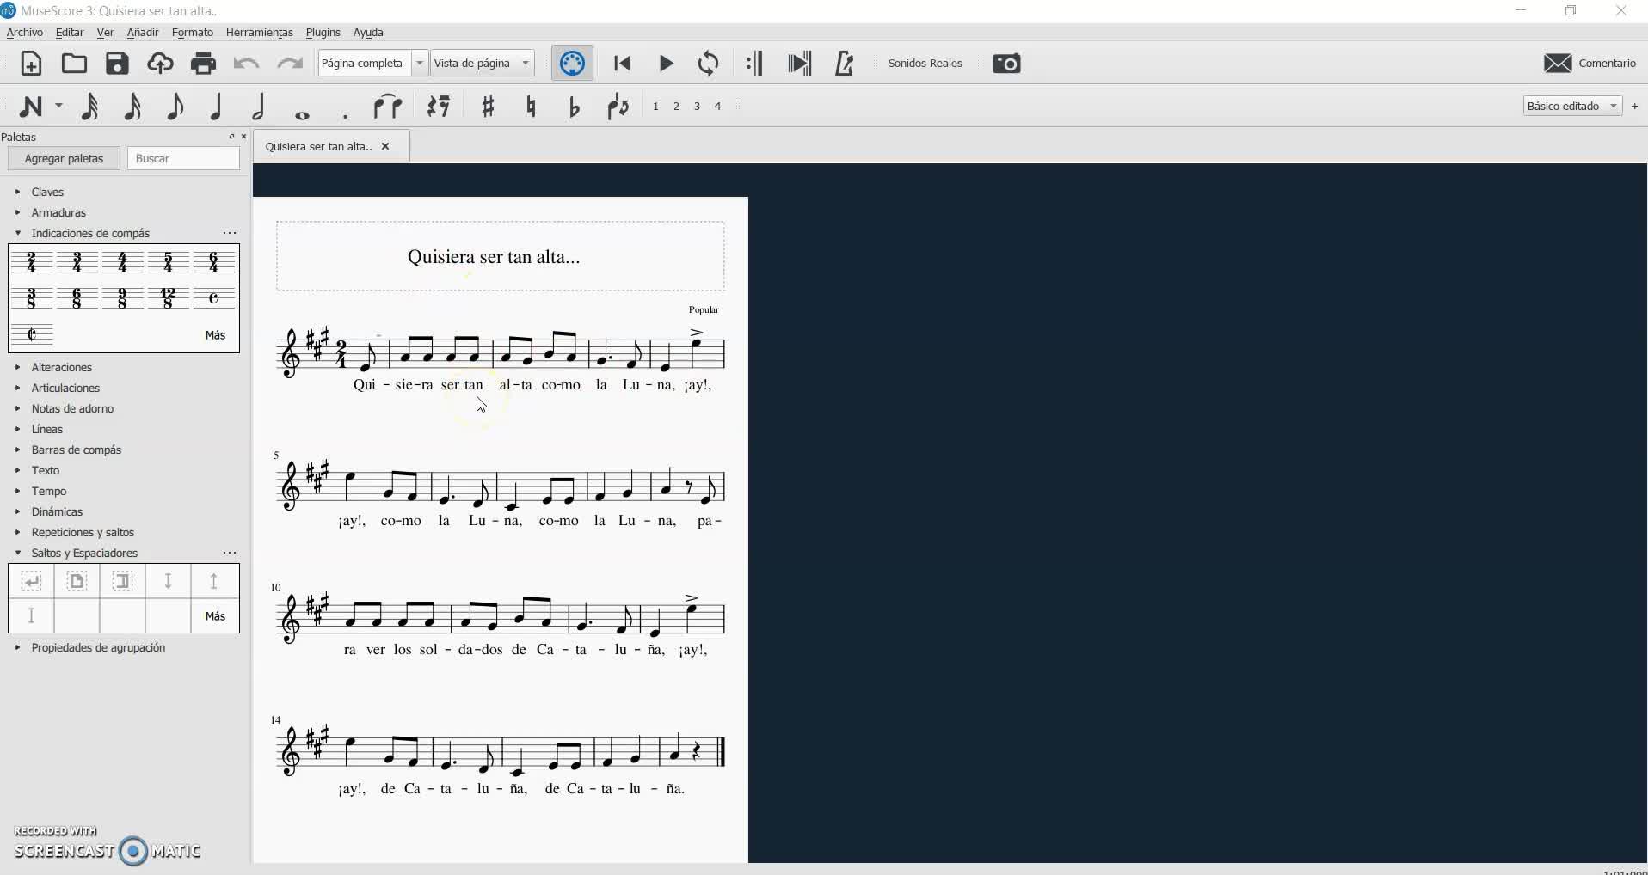
Task: Open note input mode dropdown arrow
Action: click(58, 107)
